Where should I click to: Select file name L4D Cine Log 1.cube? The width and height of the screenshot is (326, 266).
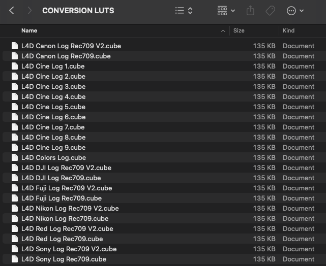pyautogui.click(x=53, y=66)
